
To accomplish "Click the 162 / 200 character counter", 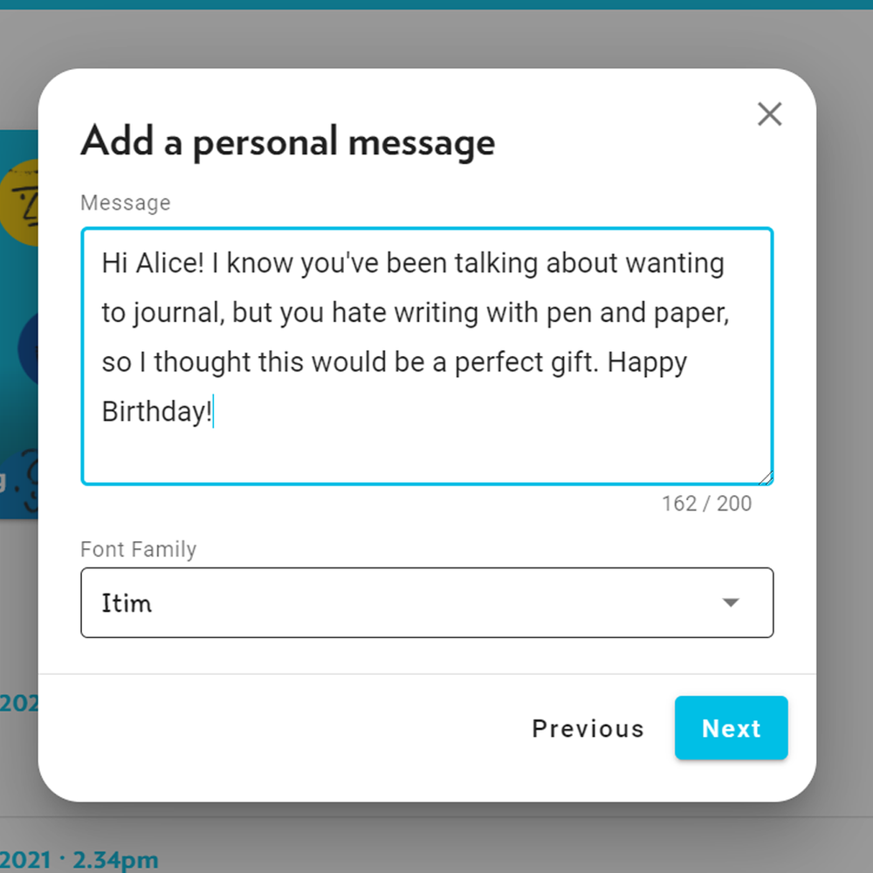I will (707, 504).
